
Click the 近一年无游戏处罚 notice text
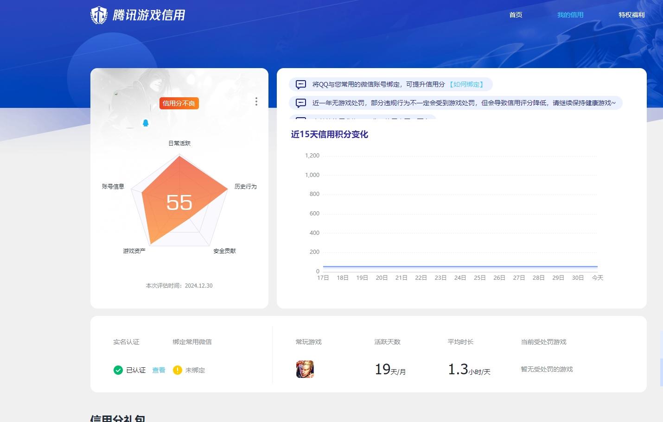[464, 103]
